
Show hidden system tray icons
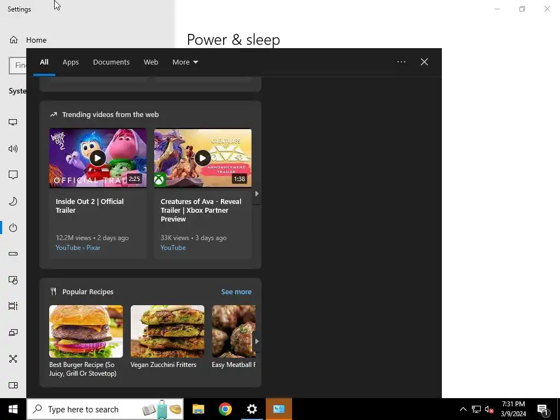click(463, 409)
